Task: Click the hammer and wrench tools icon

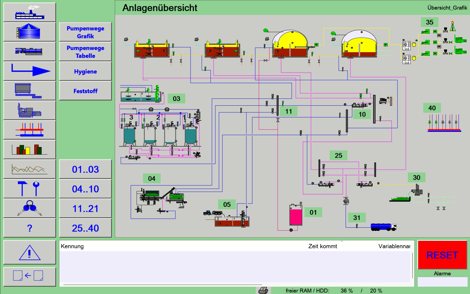Action: coord(29,188)
